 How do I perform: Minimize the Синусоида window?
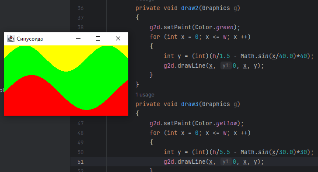(x=78, y=38)
